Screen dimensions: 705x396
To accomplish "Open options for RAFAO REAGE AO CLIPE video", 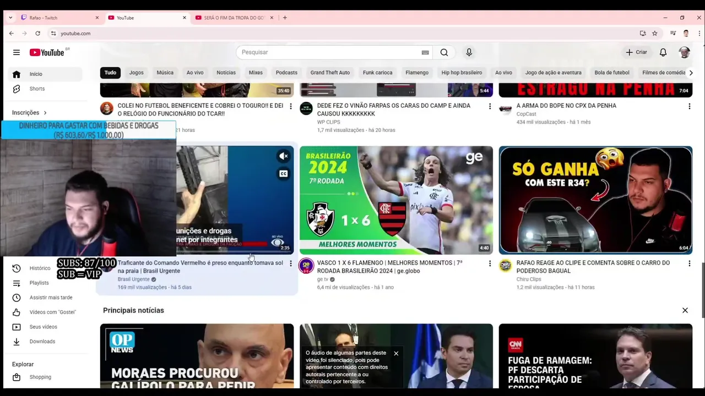I will tap(689, 263).
